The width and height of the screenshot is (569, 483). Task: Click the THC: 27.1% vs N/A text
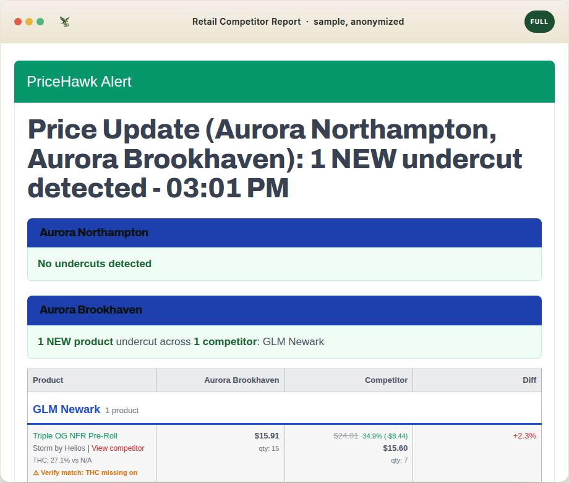[62, 460]
